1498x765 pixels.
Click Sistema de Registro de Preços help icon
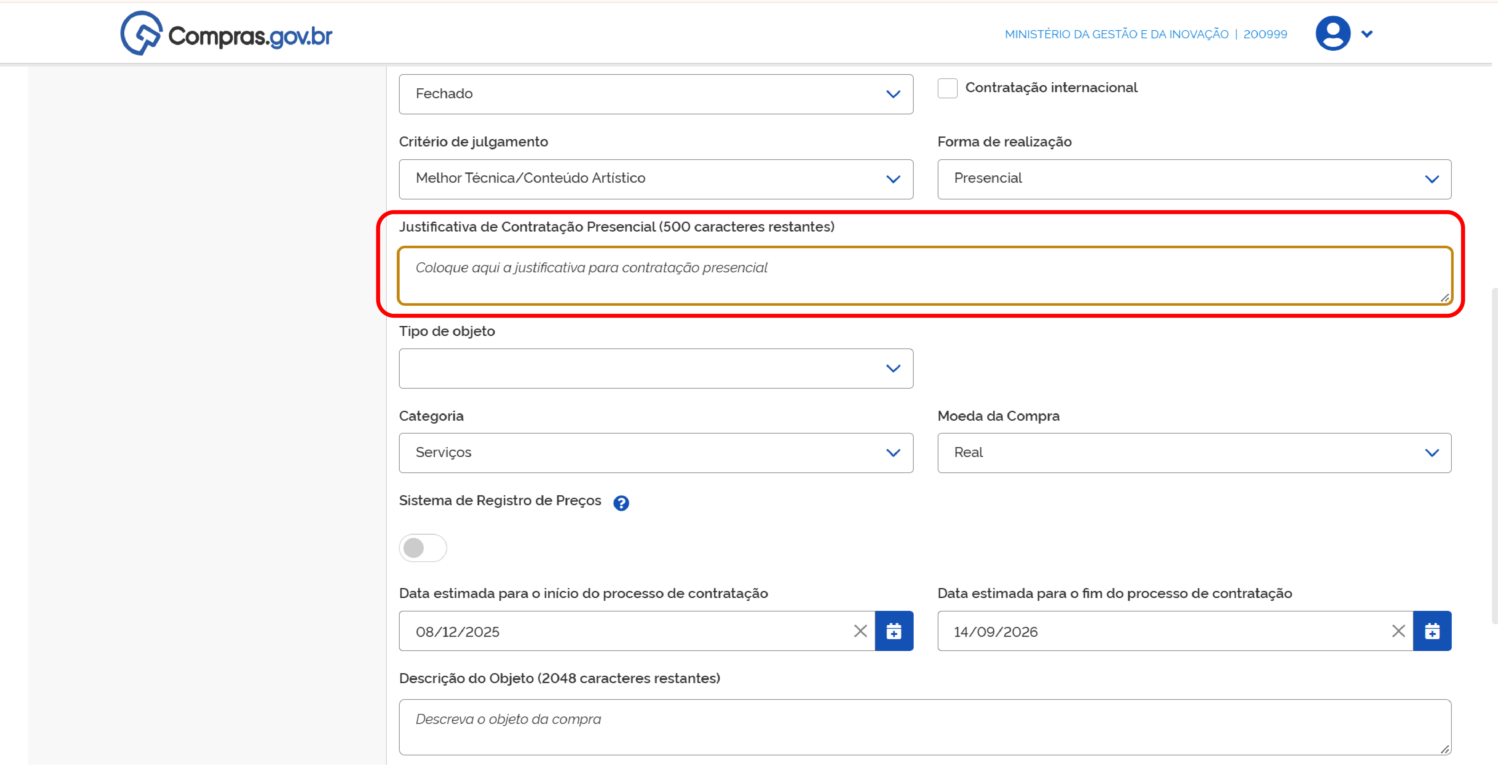(x=621, y=503)
